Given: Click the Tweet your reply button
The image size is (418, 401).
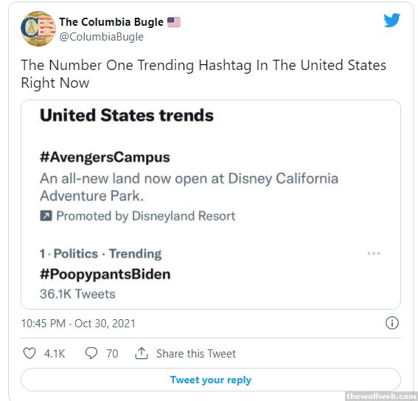Looking at the screenshot, I should click(211, 380).
